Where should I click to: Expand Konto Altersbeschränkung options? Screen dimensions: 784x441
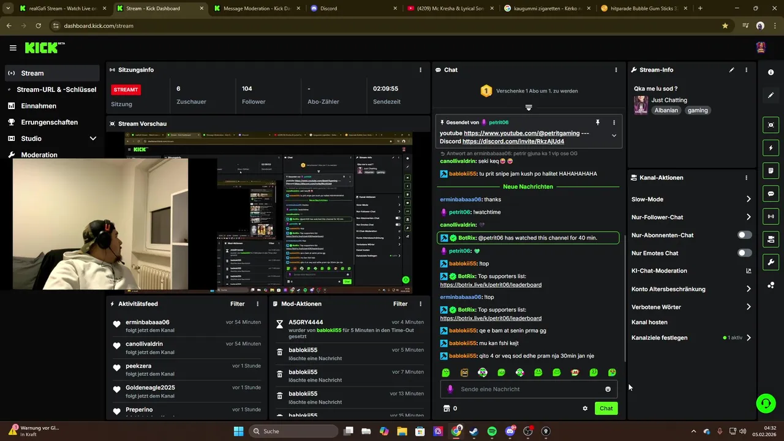pos(748,289)
